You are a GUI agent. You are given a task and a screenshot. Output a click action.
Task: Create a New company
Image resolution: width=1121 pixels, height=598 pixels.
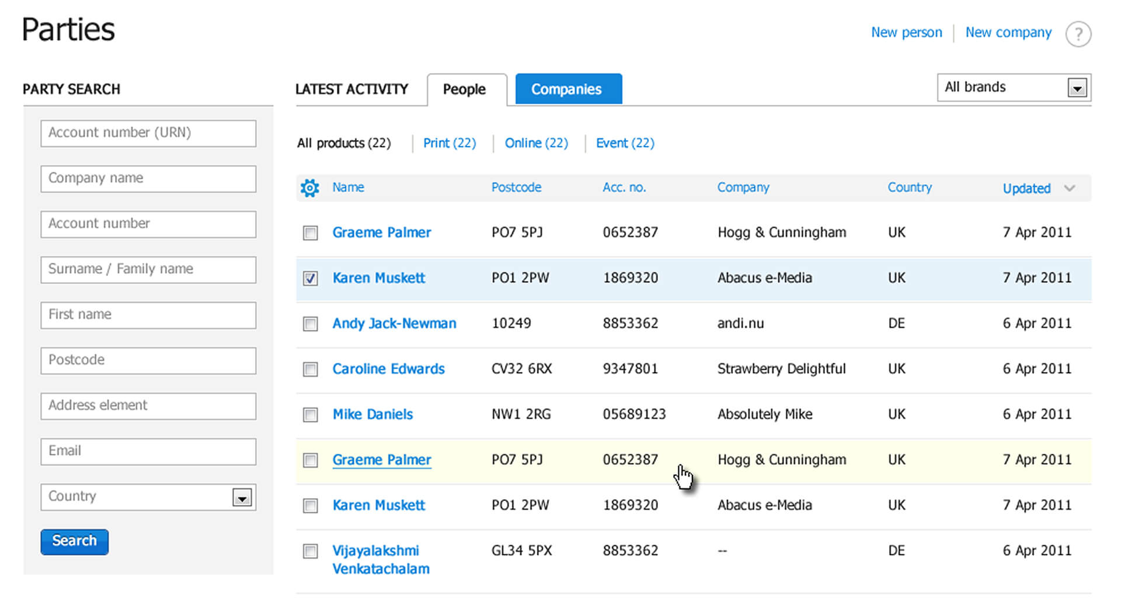point(1008,33)
